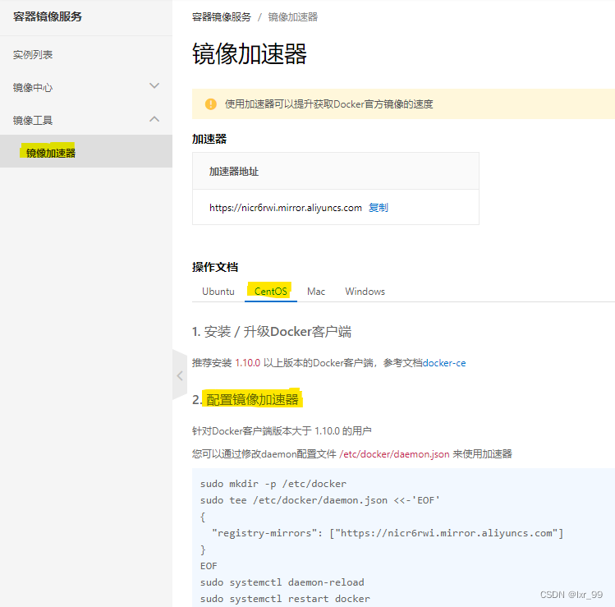Click the orange warning info icon
Viewport: 615px width, 607px height.
point(211,104)
